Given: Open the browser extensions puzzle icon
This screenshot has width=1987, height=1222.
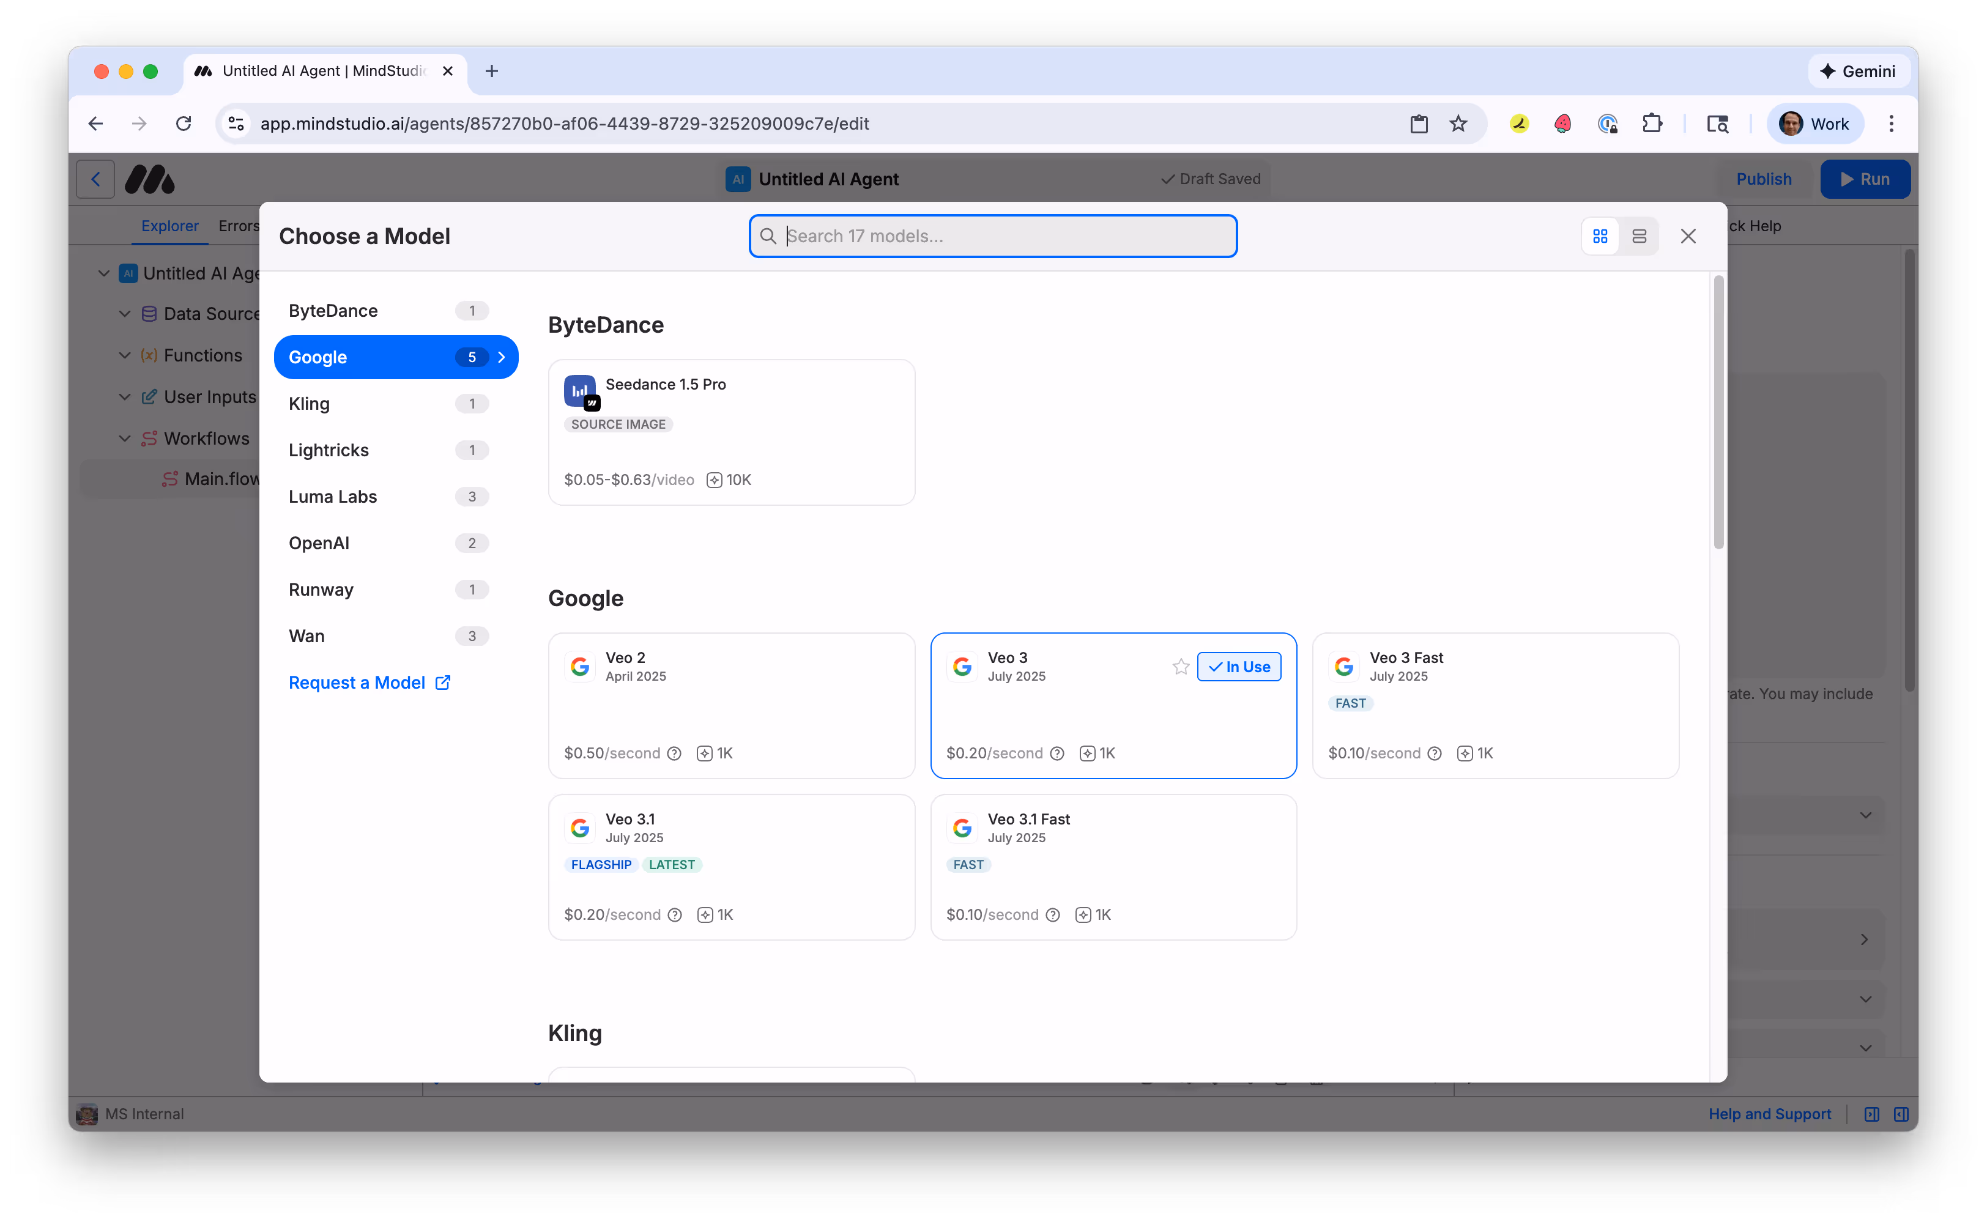Looking at the screenshot, I should [1652, 124].
